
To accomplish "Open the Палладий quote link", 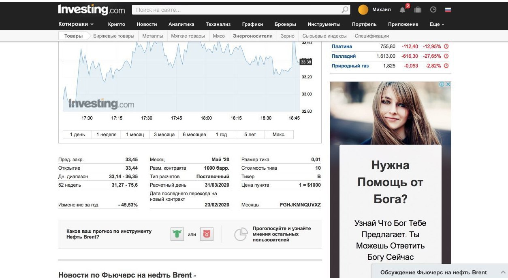I will (x=344, y=56).
